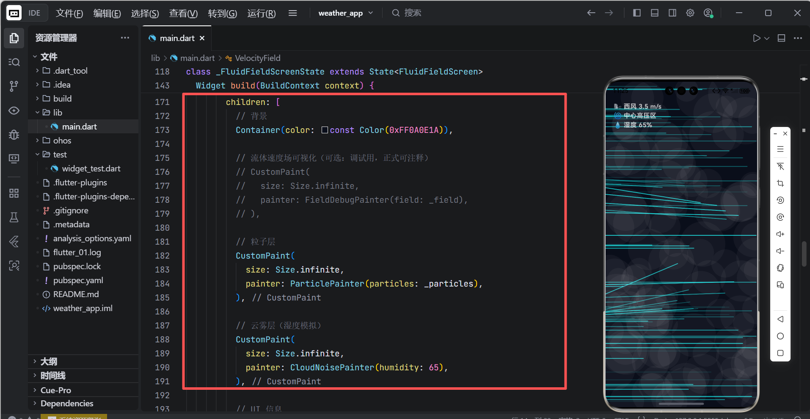The width and height of the screenshot is (810, 419).
Task: Go forward with the right arrow
Action: 609,13
